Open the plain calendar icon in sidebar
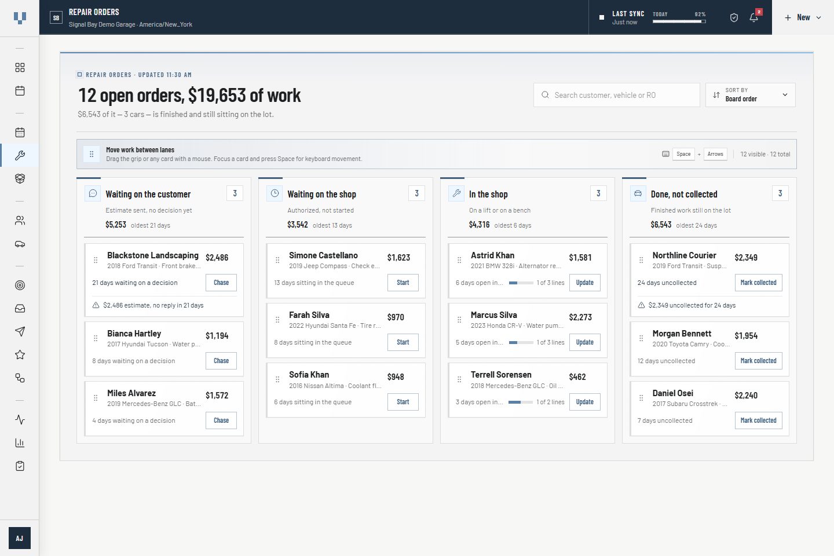The width and height of the screenshot is (834, 556). 20,91
